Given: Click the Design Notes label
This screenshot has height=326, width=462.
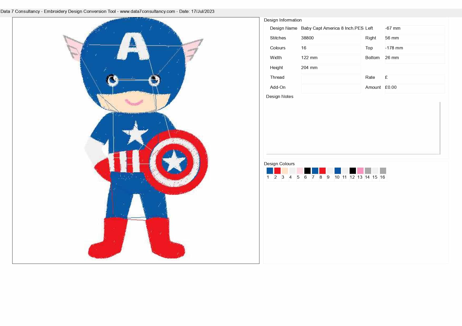Looking at the screenshot, I should (x=280, y=96).
